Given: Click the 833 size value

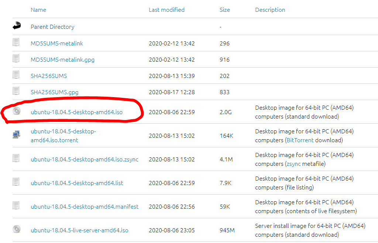Looking at the screenshot, I should 225,92.
